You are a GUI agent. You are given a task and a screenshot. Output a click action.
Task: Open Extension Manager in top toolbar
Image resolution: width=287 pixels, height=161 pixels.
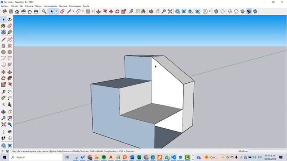tap(197, 12)
